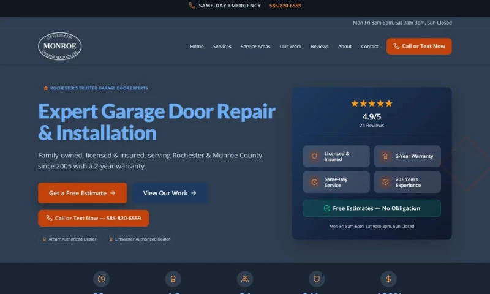Open the Services nav item

click(x=222, y=46)
